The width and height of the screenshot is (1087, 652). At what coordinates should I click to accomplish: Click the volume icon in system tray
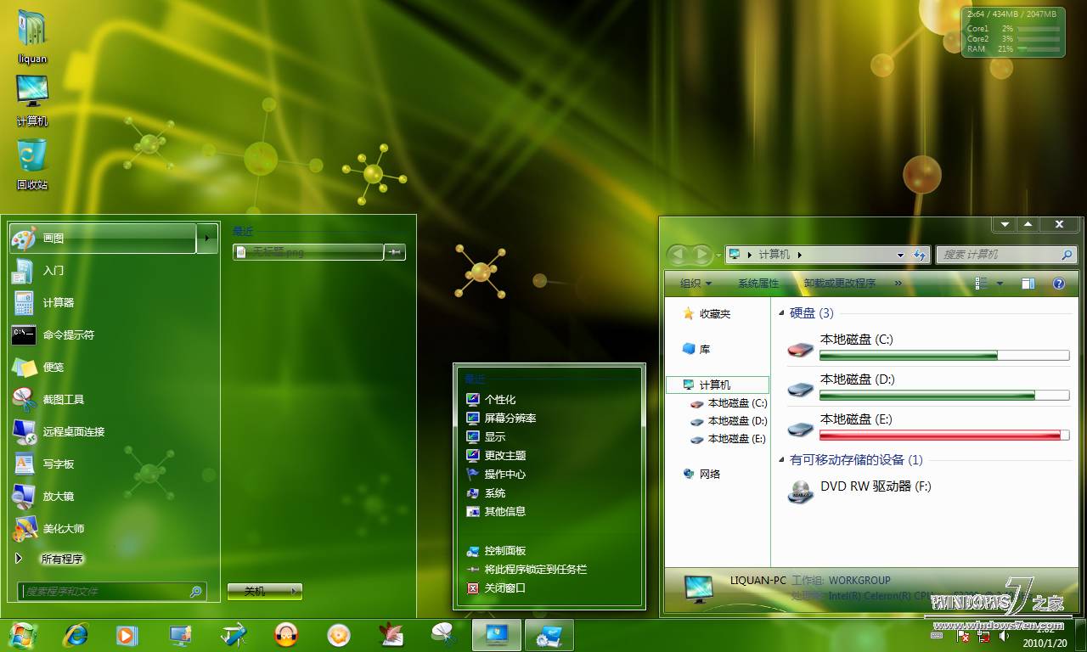[1004, 635]
